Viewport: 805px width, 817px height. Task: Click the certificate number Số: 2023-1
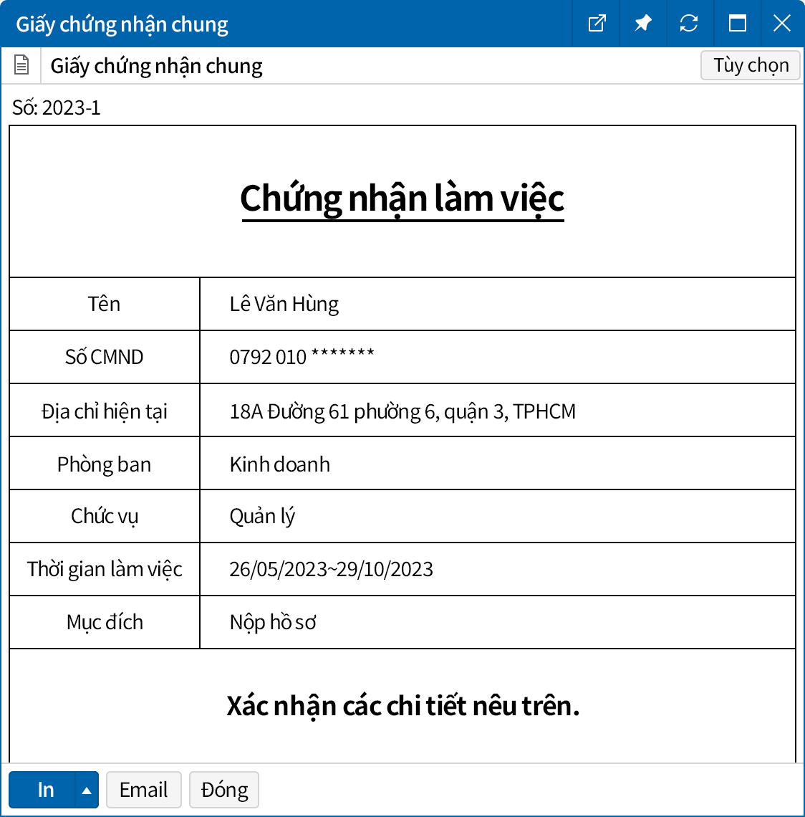pyautogui.click(x=57, y=107)
